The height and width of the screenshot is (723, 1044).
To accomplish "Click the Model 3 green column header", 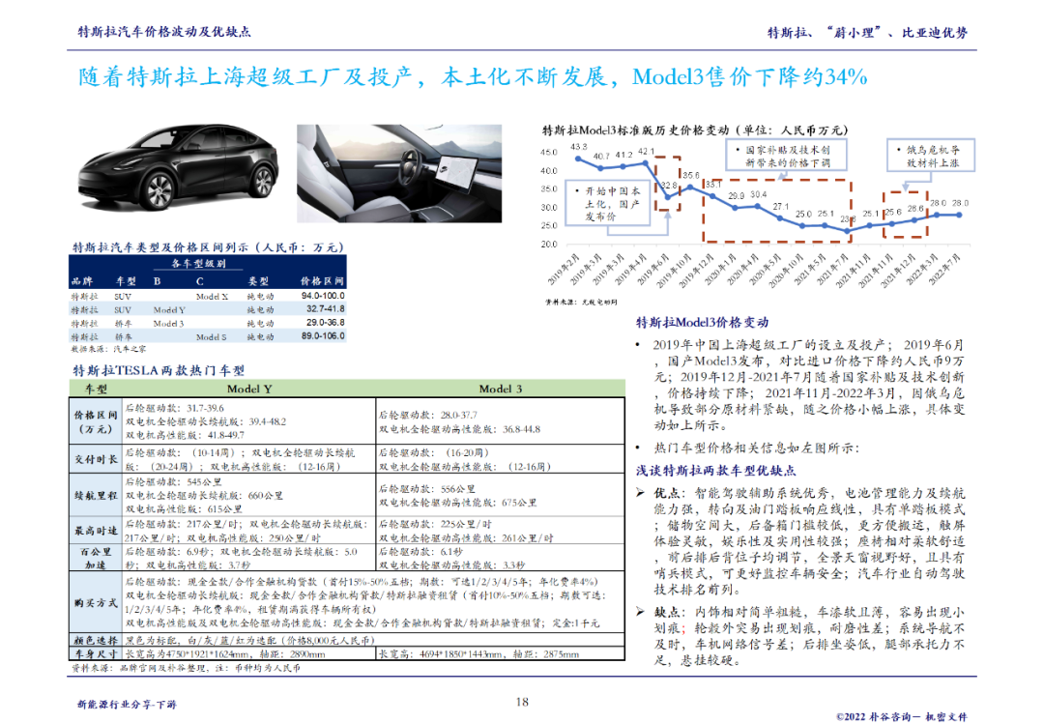I will pyautogui.click(x=501, y=389).
